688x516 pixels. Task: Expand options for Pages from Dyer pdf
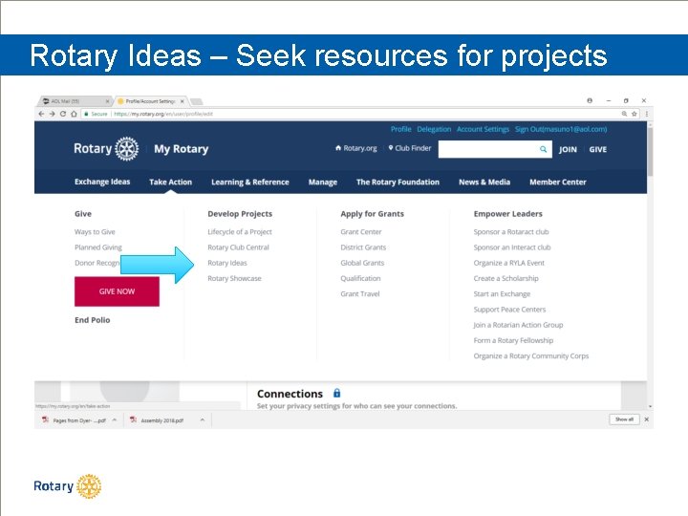115,419
